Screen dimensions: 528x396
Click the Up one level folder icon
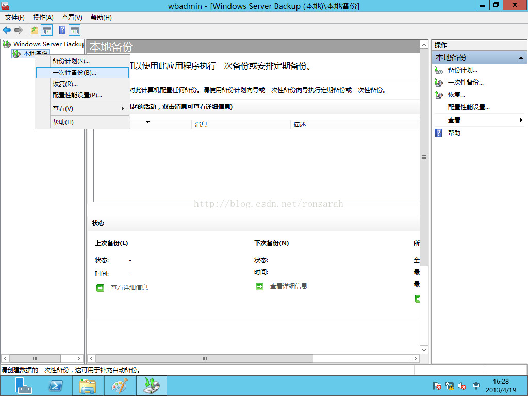point(35,30)
